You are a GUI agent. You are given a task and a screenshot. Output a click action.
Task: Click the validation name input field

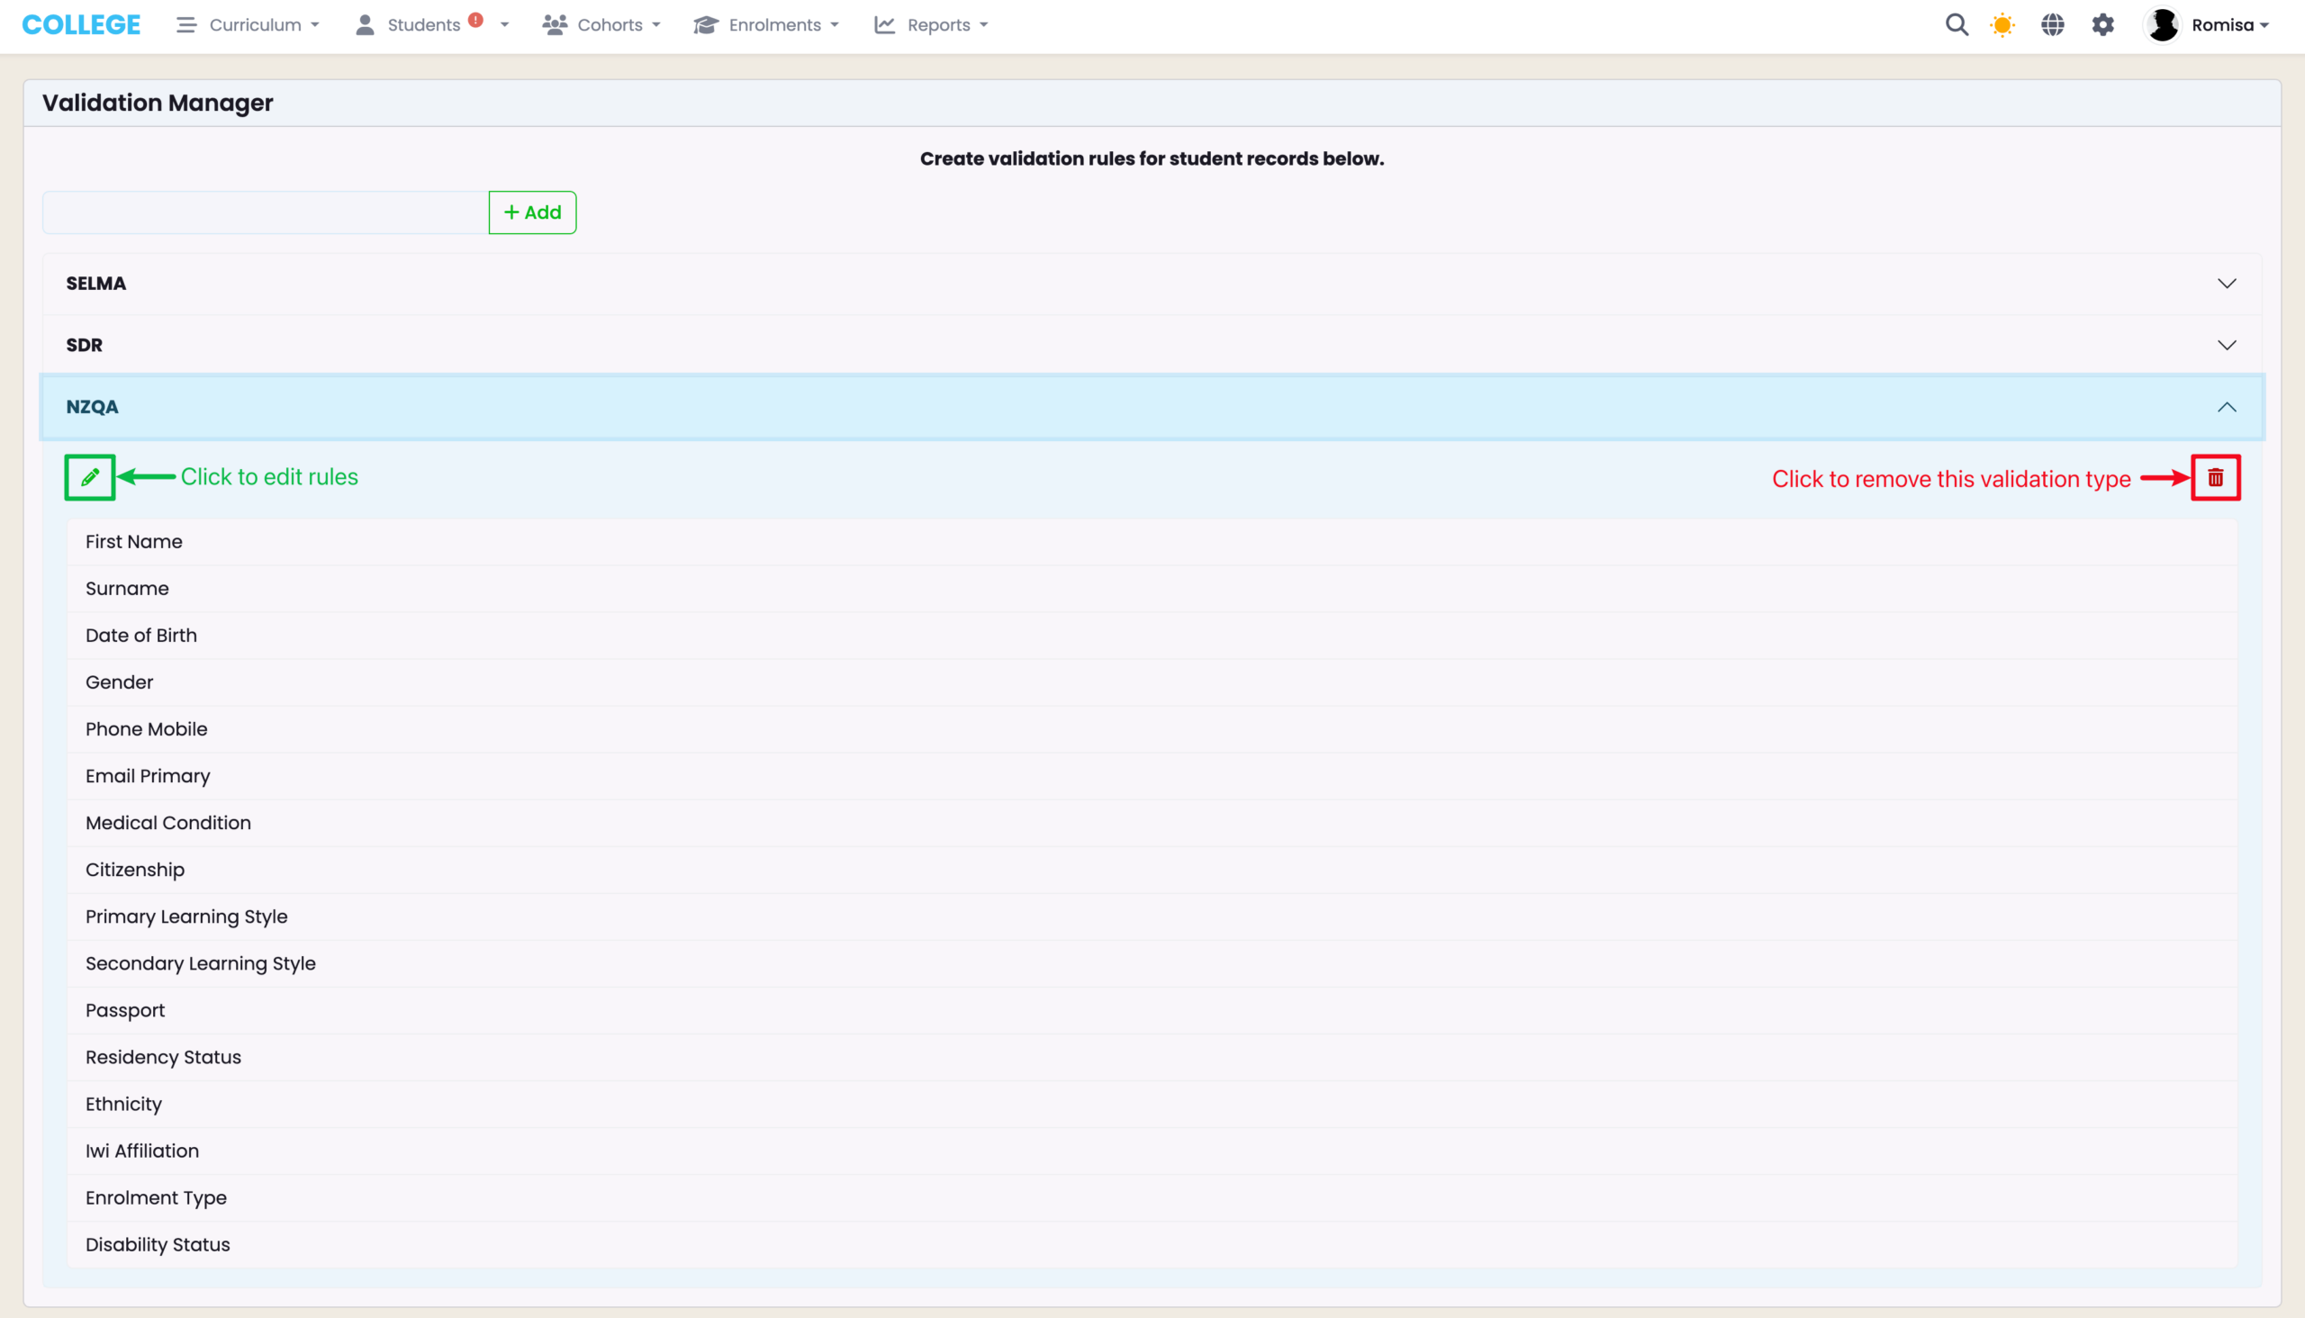click(x=266, y=212)
